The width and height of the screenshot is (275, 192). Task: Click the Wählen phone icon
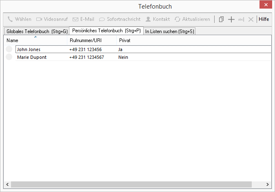10,19
